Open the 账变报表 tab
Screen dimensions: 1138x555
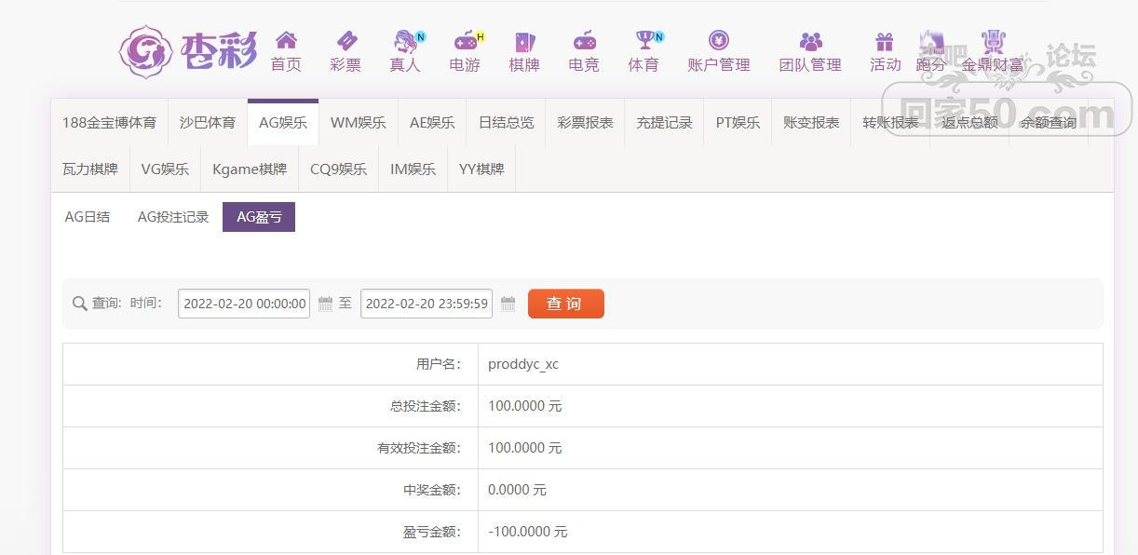pos(811,122)
